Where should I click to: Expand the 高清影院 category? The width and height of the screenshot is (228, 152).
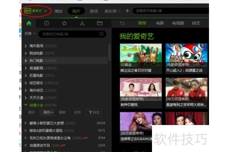pos(26,68)
